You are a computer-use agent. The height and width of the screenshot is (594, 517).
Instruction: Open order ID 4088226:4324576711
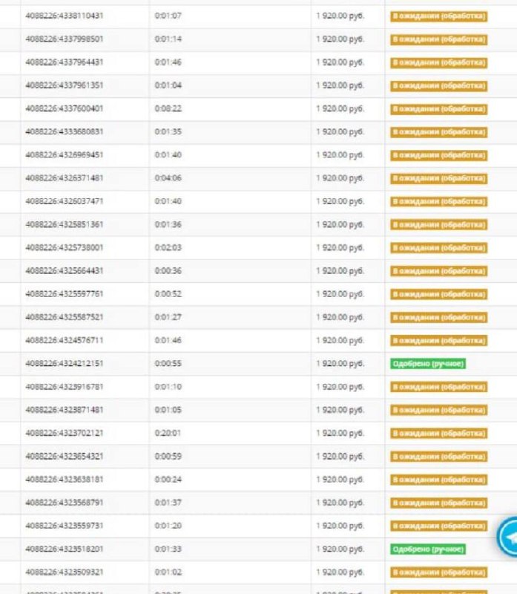tap(65, 341)
